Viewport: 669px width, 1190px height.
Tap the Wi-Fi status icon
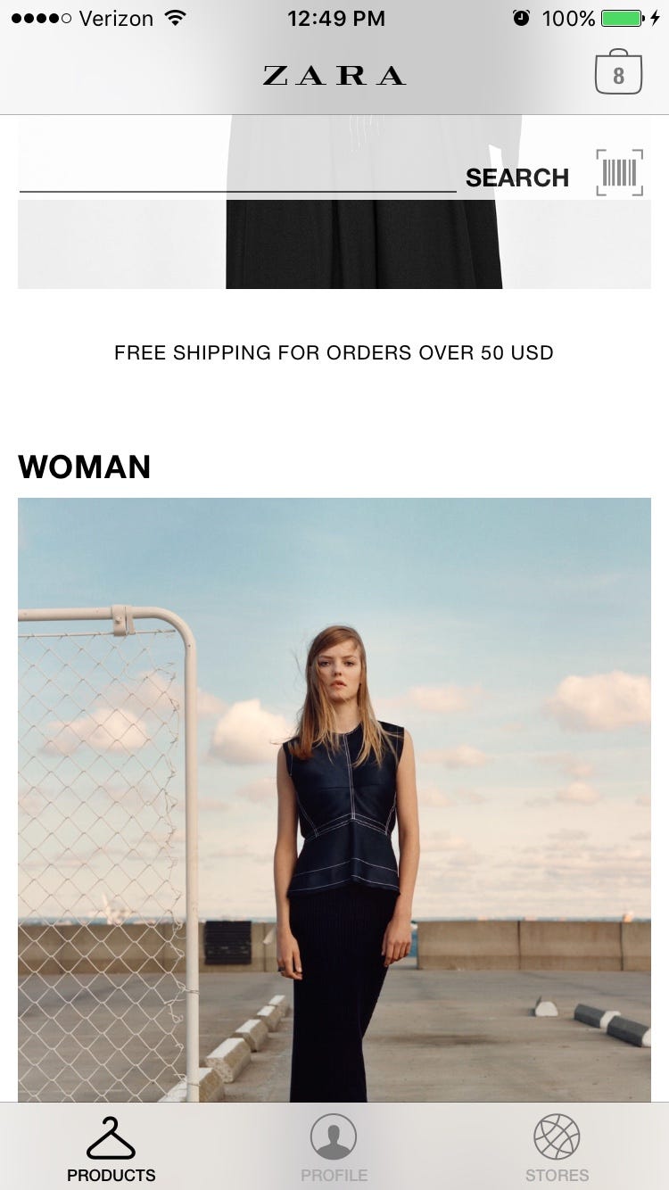176,18
